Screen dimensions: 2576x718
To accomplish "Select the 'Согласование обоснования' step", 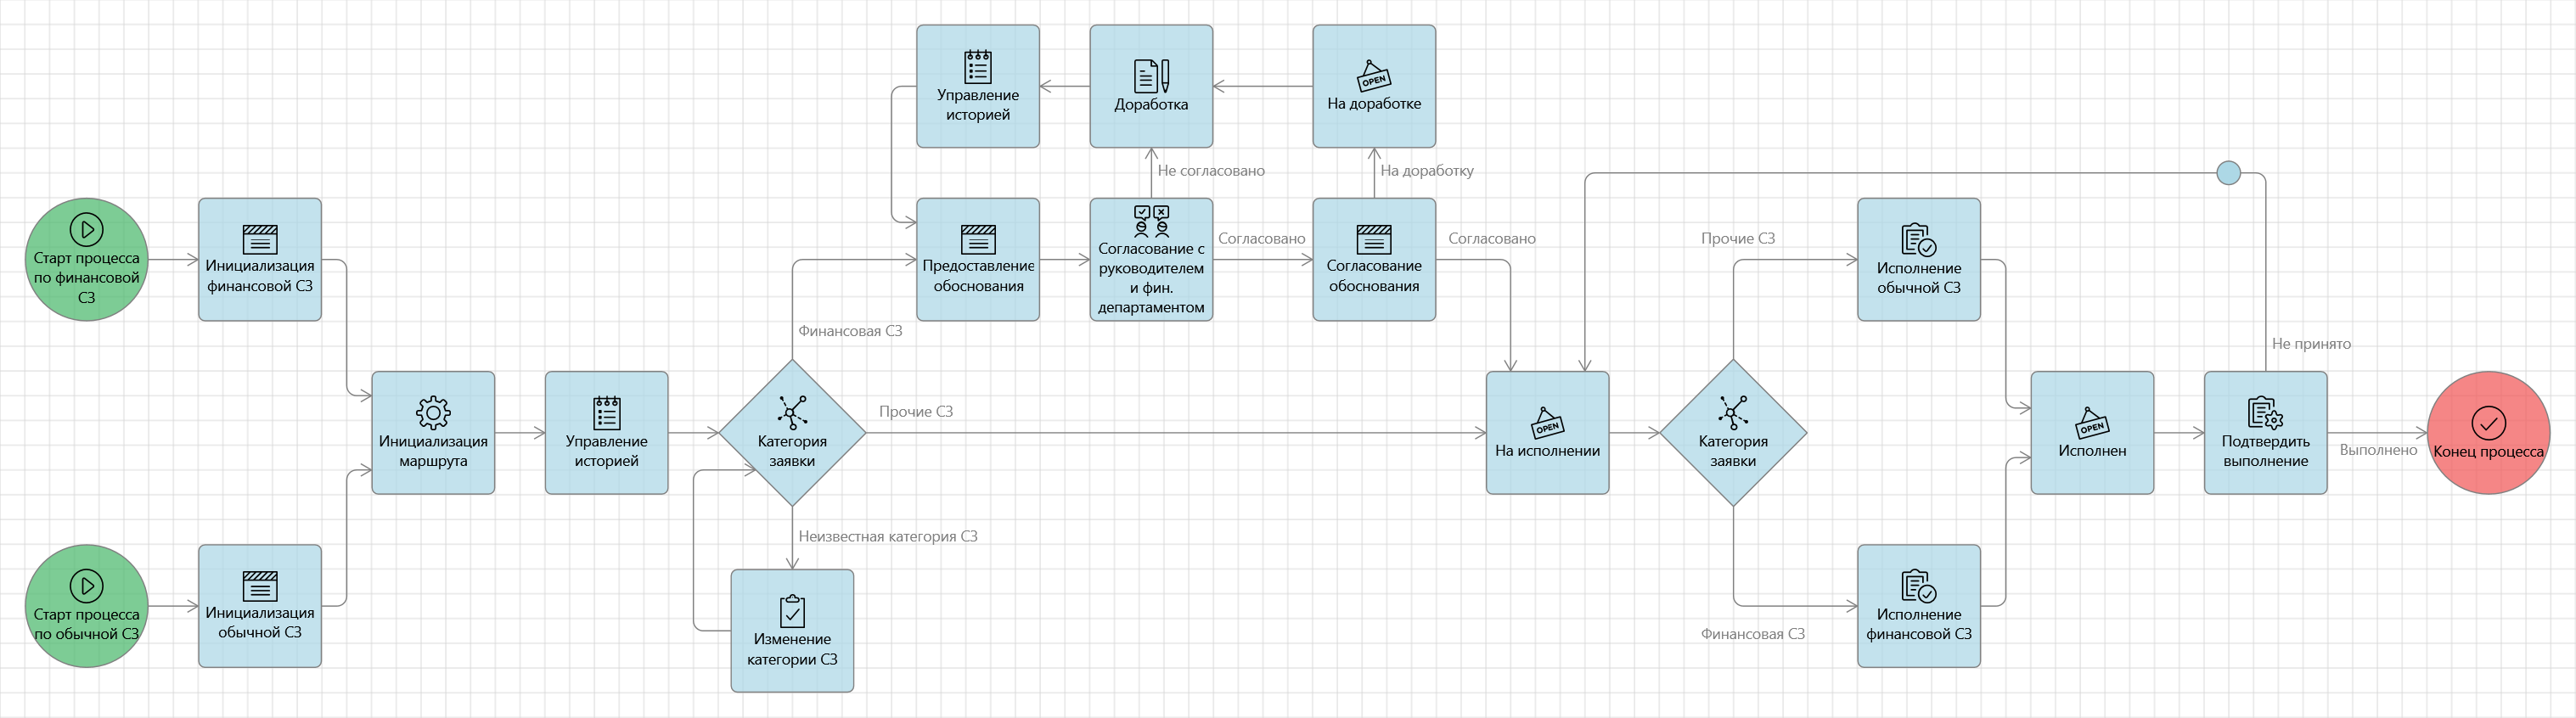I will pos(1373,260).
